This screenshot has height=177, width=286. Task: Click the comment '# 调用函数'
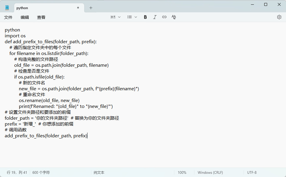[x=16, y=130]
